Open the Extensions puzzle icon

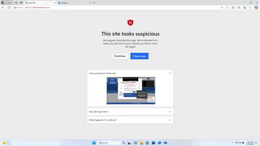239,8
